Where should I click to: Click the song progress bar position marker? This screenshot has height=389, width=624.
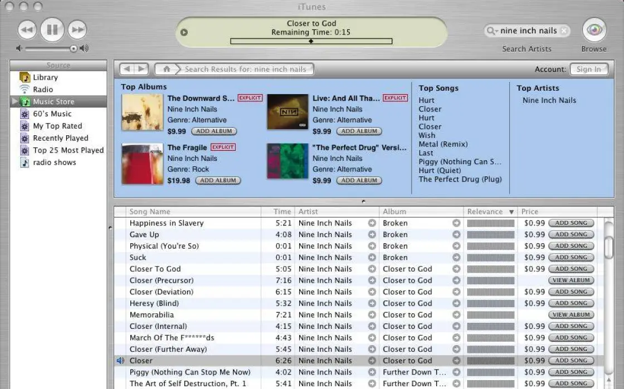pos(311,41)
